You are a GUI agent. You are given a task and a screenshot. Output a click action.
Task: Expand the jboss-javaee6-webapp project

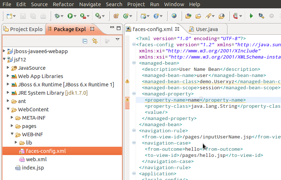point(4,51)
